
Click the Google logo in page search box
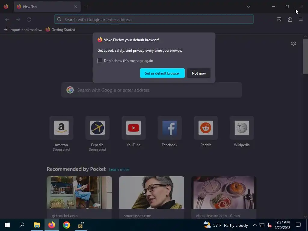point(70,90)
